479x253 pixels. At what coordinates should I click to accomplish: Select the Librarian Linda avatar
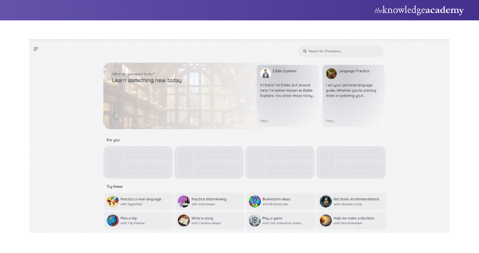326,201
